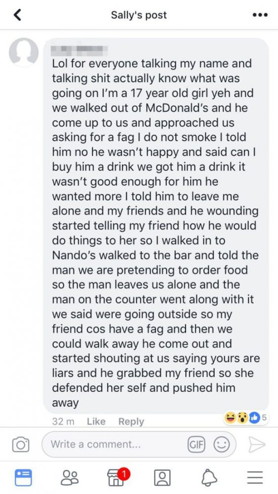Tap the back arrow in the header

coord(18,15)
